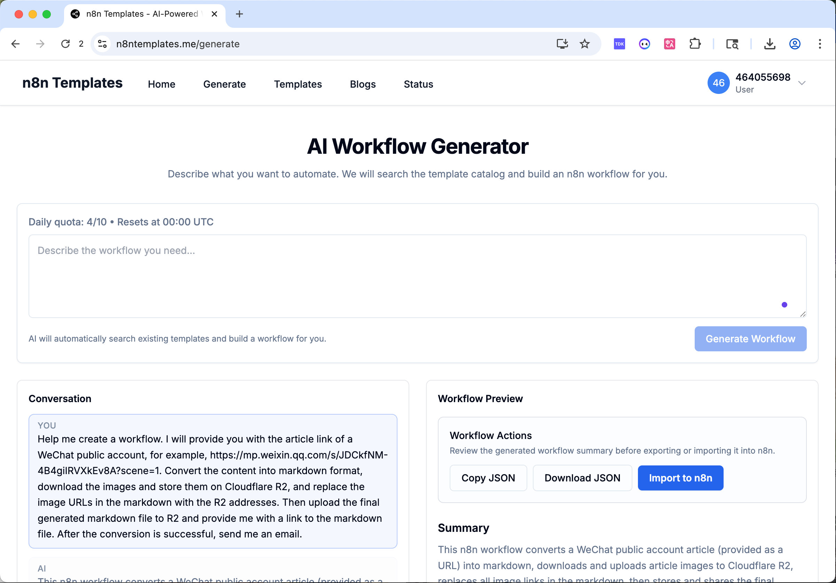This screenshot has height=583, width=836.
Task: Open a new browser tab with plus
Action: (239, 14)
